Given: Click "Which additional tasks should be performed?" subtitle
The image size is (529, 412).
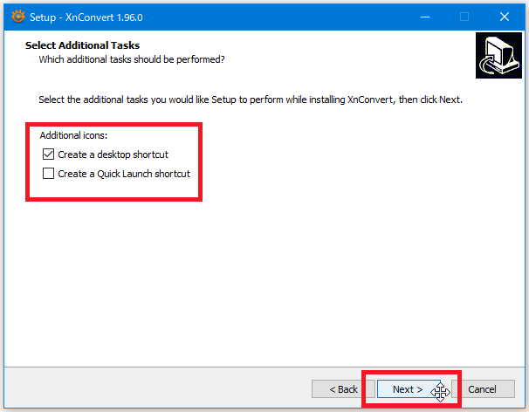Looking at the screenshot, I should 131,59.
